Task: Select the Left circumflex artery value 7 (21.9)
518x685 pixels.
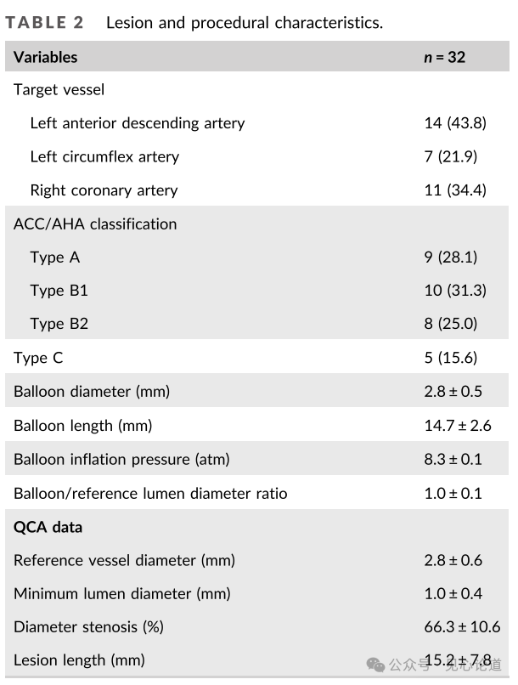Action: 454,157
